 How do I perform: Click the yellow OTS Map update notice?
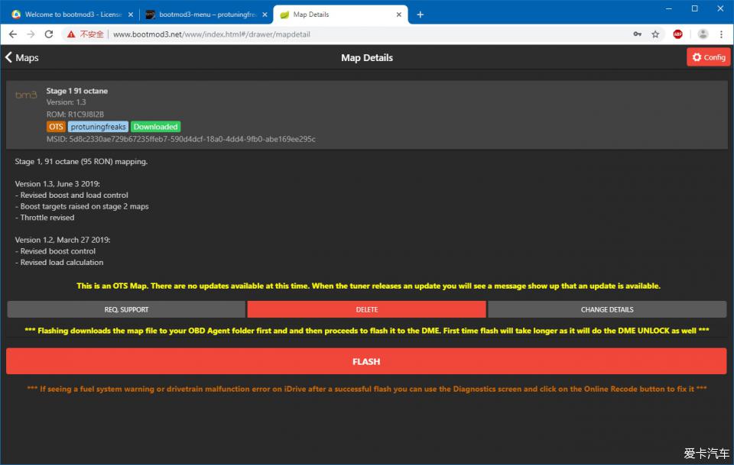click(369, 286)
